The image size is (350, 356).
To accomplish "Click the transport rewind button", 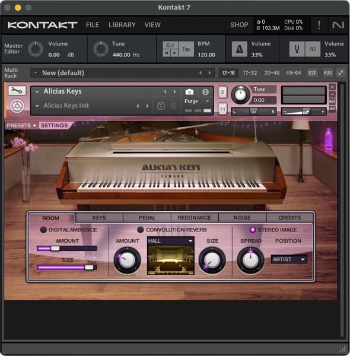I will [x=166, y=53].
